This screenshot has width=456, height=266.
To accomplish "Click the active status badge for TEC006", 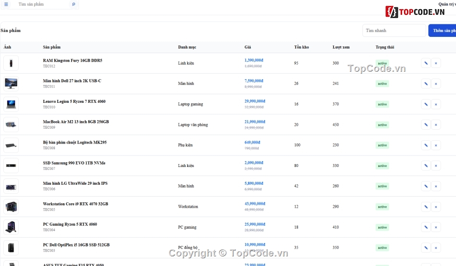I will (382, 186).
